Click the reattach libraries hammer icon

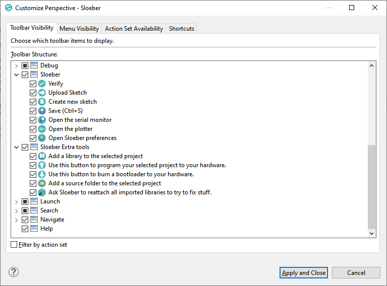point(42,192)
